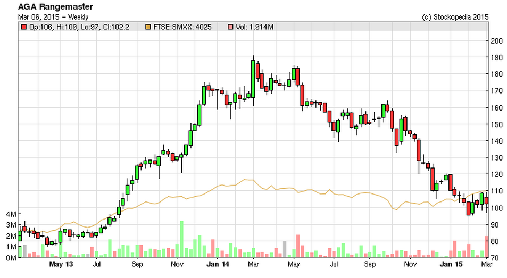Click the last red volume bar at March 2015
Viewport: 507px width, 278px height.
(487, 247)
